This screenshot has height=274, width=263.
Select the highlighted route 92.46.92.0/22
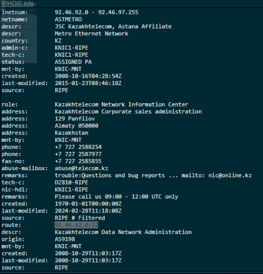[76, 225]
